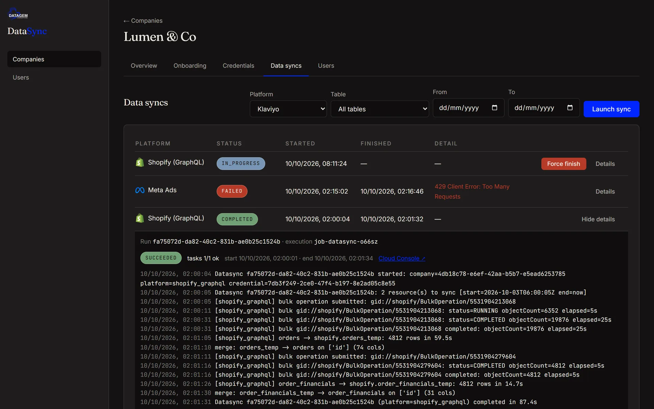654x409 pixels.
Task: Click the IN_PROGRESS status badge
Action: [x=241, y=164]
